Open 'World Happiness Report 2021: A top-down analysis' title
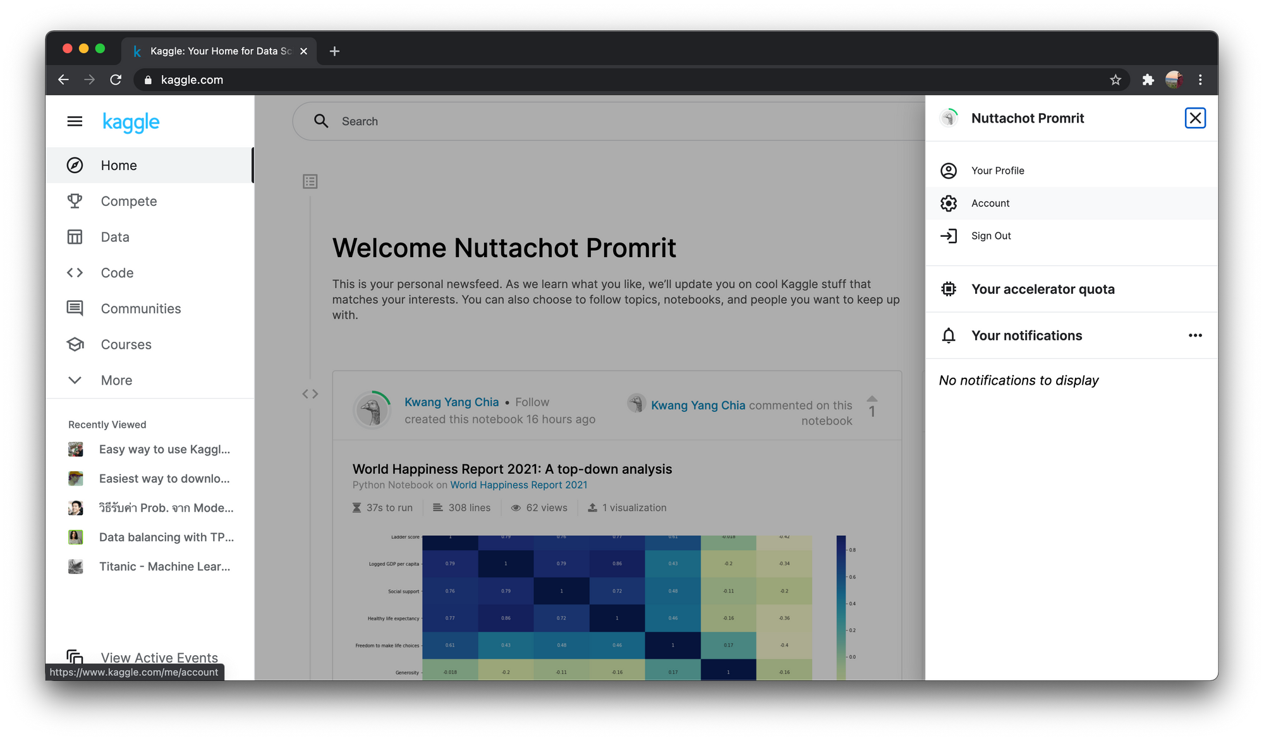 click(x=512, y=469)
